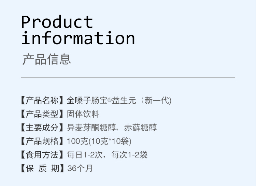Select the 赤藓糖醇 ingredient text
256x186 pixels.
[x=141, y=128]
